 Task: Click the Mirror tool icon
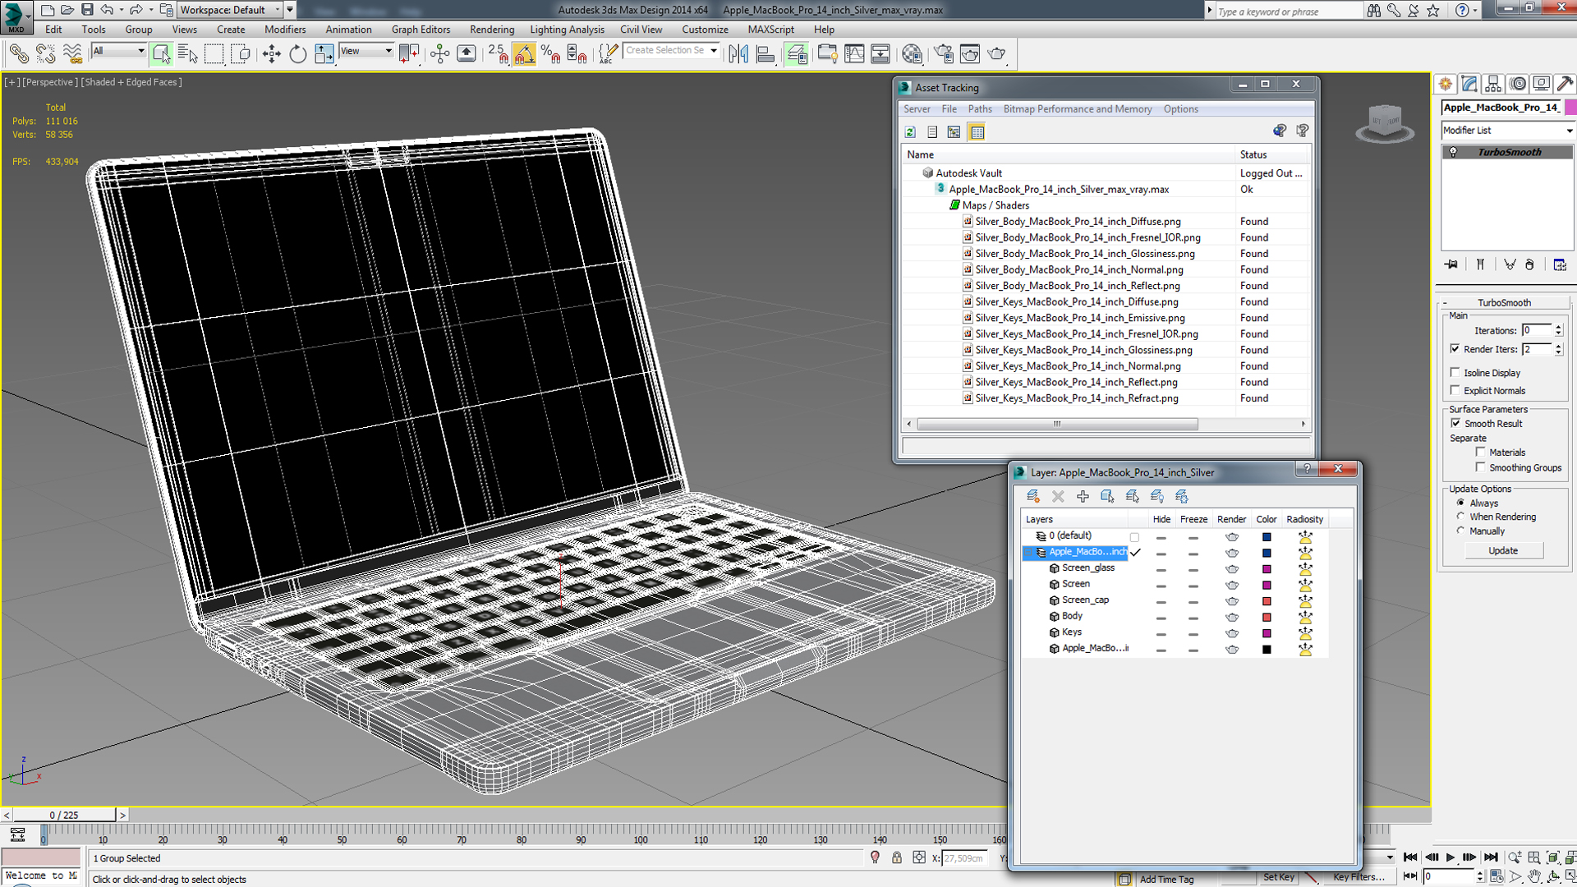click(738, 54)
